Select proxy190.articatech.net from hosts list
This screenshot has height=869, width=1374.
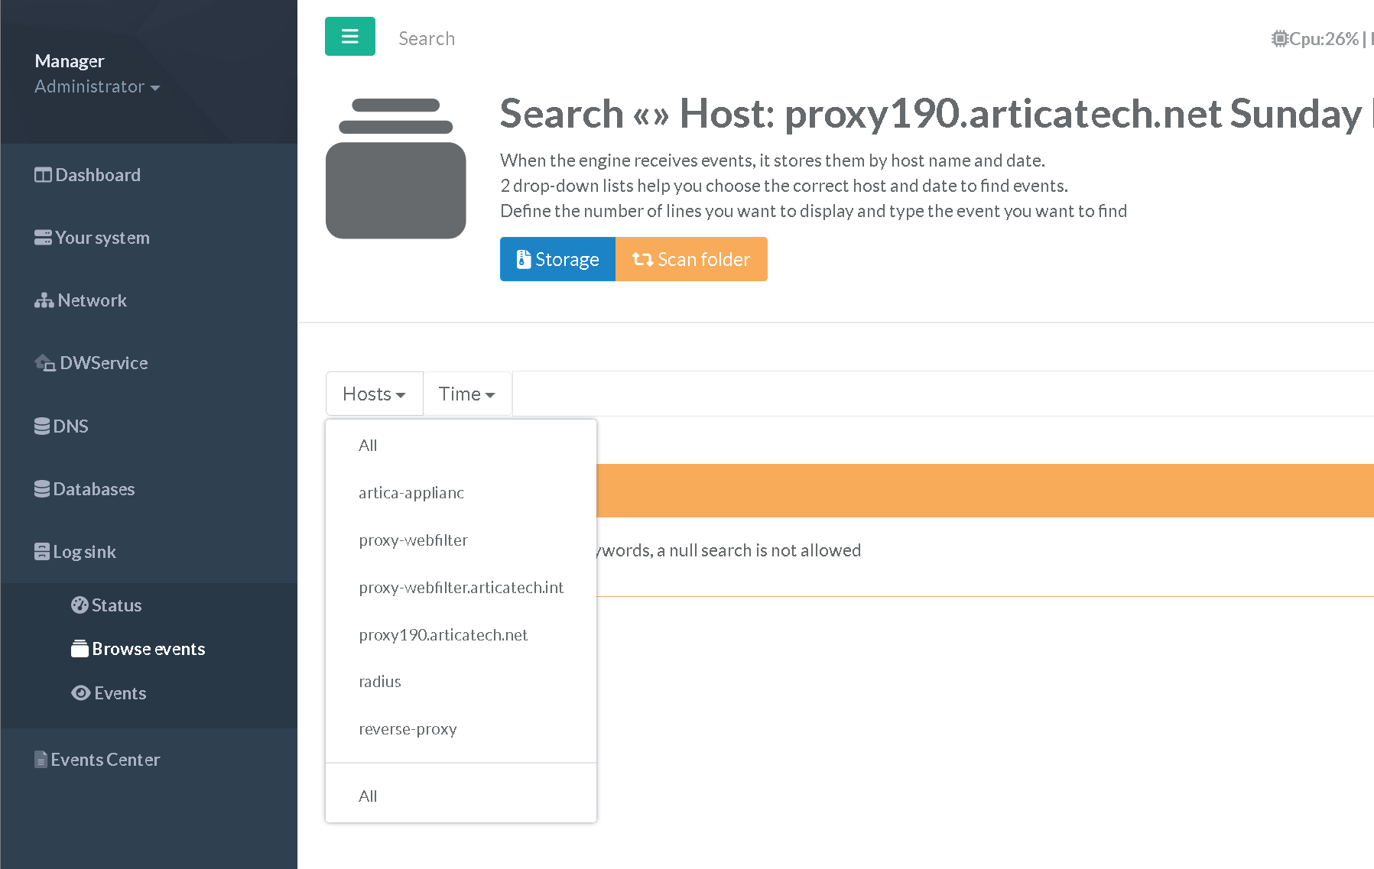pos(443,635)
